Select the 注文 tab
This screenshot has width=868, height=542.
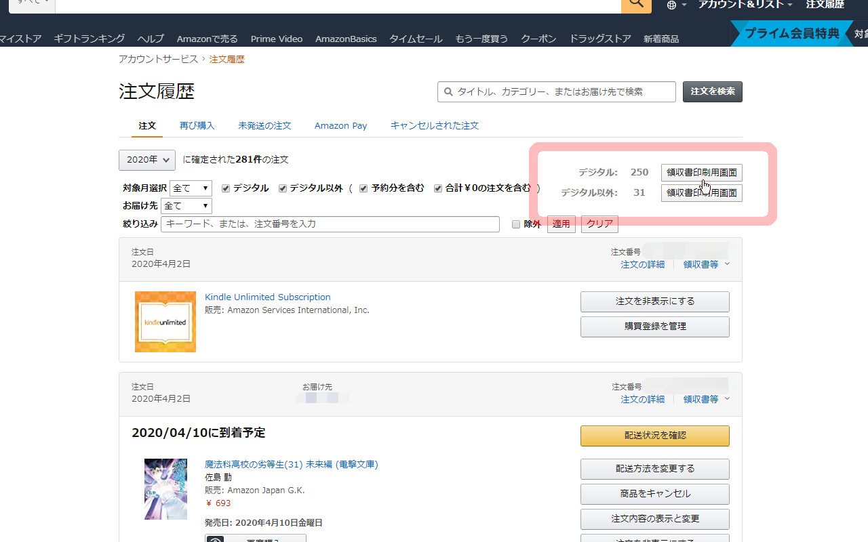(x=147, y=126)
